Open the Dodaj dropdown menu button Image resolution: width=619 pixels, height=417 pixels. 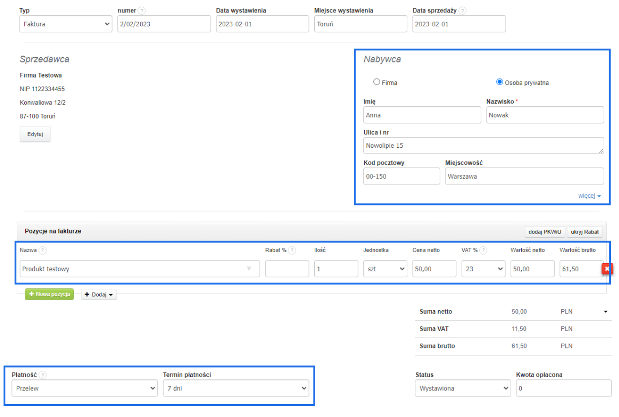[x=99, y=295]
